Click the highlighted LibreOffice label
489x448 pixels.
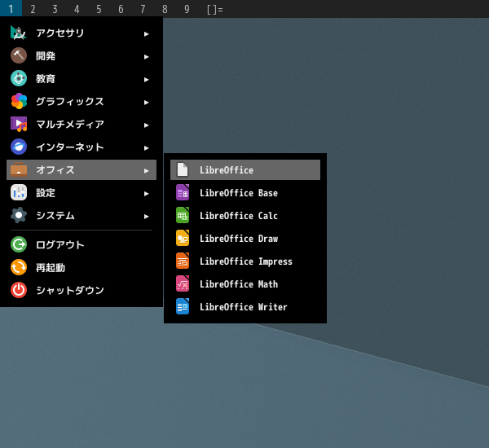pyautogui.click(x=227, y=170)
